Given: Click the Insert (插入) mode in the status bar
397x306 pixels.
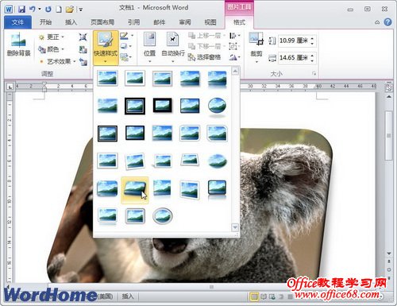Looking at the screenshot, I should [127, 296].
